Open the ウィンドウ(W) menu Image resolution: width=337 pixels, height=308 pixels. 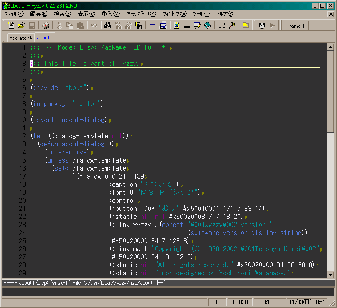tap(175, 14)
